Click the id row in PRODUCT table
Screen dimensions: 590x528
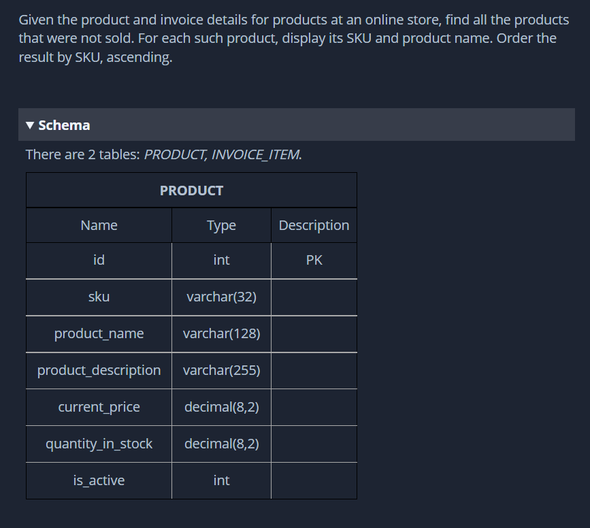[99, 260]
